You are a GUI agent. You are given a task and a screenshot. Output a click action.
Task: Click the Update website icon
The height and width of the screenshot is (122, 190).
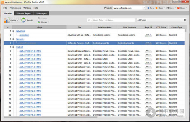click(7, 20)
